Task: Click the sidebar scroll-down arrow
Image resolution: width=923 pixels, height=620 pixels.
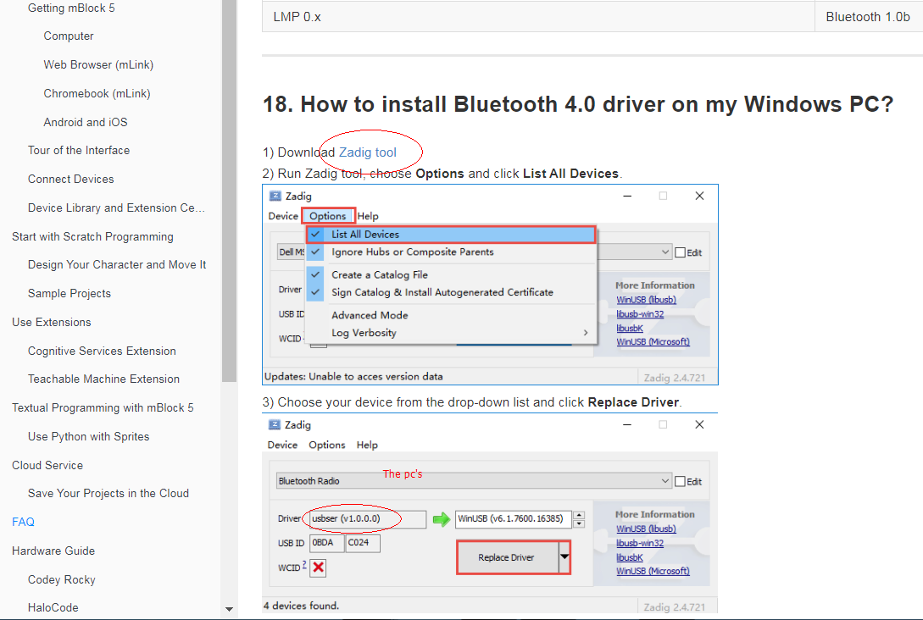Action: point(229,609)
